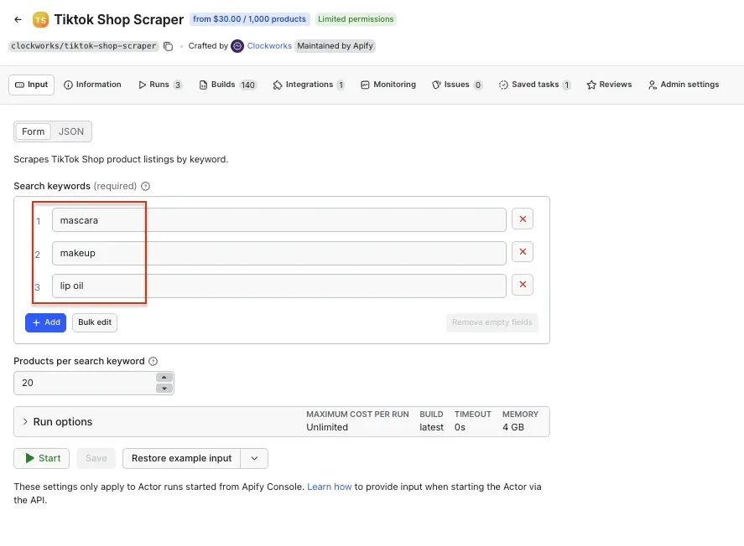Remove the makeup keyword row

tap(523, 252)
